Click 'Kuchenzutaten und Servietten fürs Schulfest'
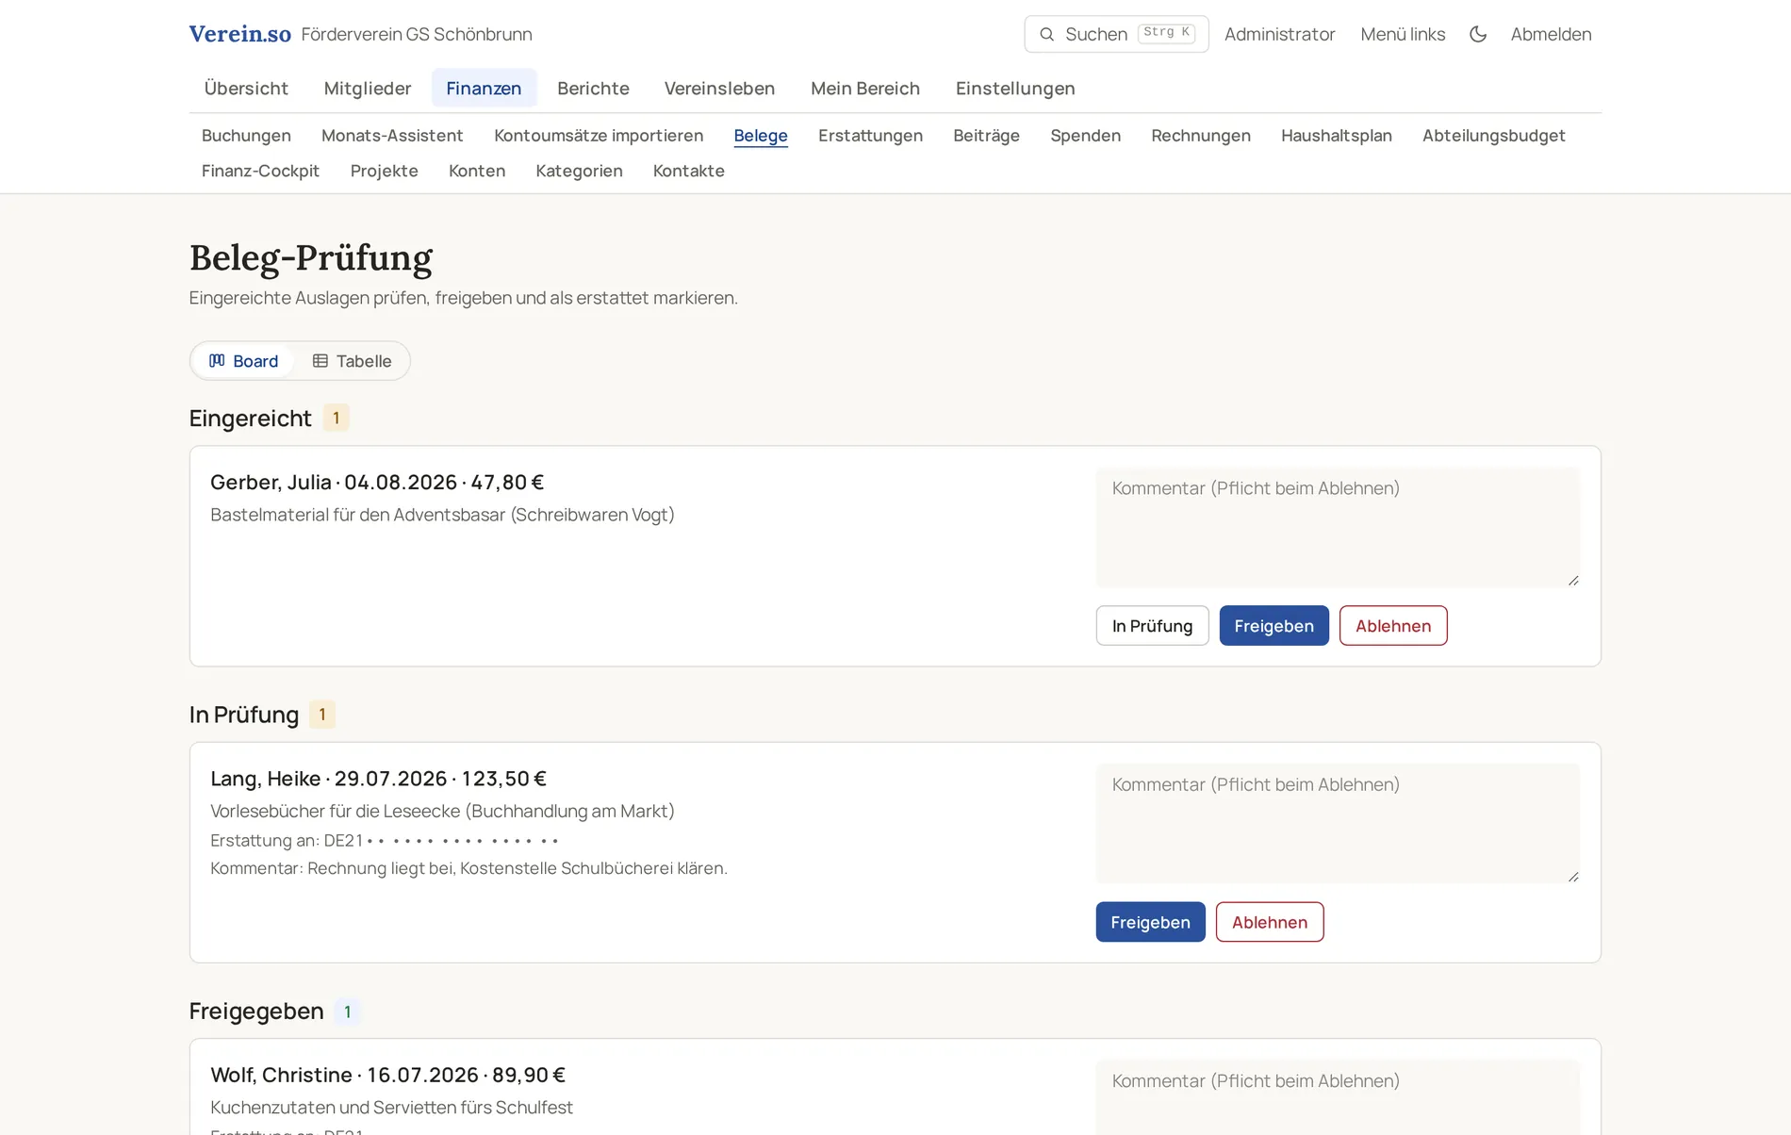This screenshot has height=1135, width=1791. tap(391, 1108)
